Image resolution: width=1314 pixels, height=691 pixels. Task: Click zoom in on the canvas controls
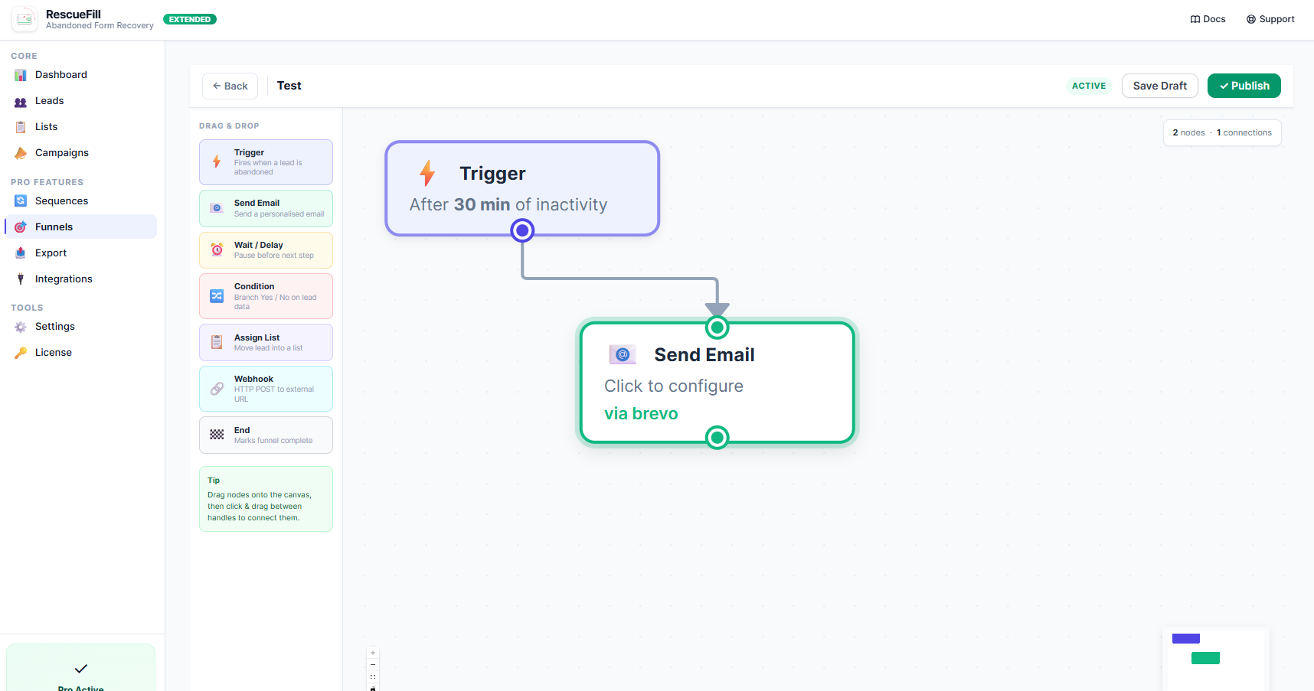point(373,653)
